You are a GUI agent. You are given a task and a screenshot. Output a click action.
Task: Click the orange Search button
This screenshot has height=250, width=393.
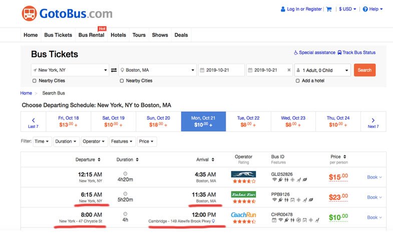(364, 70)
